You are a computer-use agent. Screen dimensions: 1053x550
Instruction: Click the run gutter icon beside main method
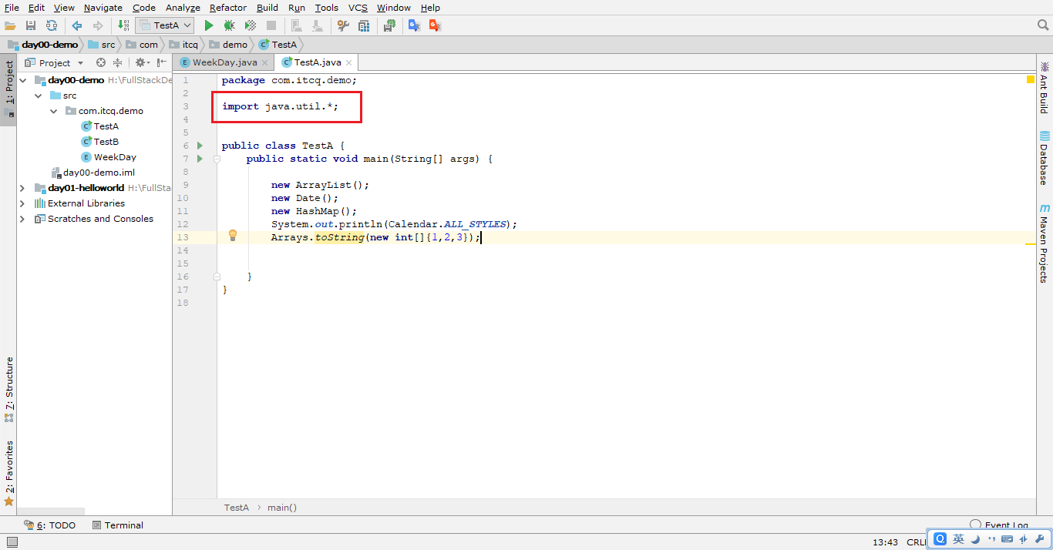click(200, 159)
